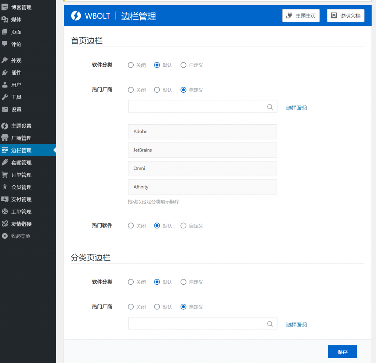Open the 选择面板 panel selector under 首页边栏
The width and height of the screenshot is (376, 363).
tap(296, 107)
